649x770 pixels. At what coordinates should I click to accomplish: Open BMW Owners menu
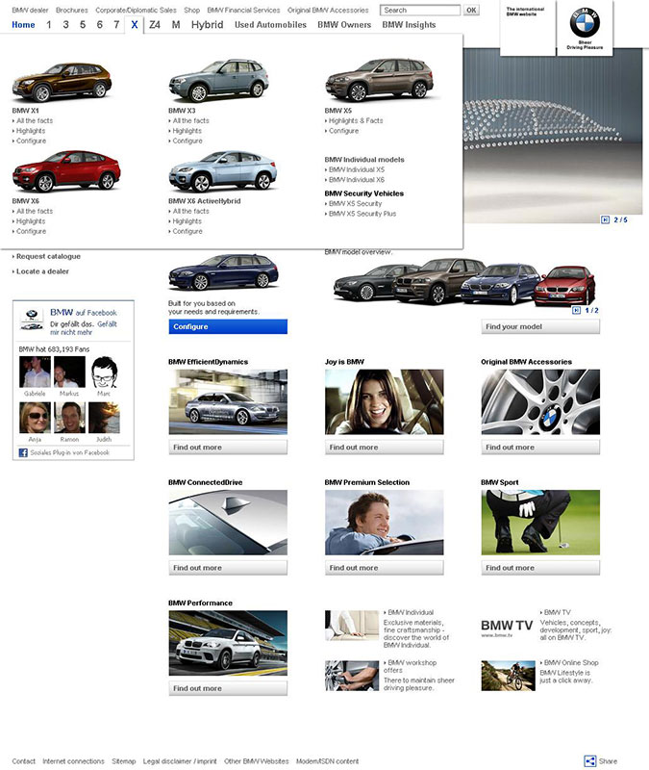(x=344, y=25)
